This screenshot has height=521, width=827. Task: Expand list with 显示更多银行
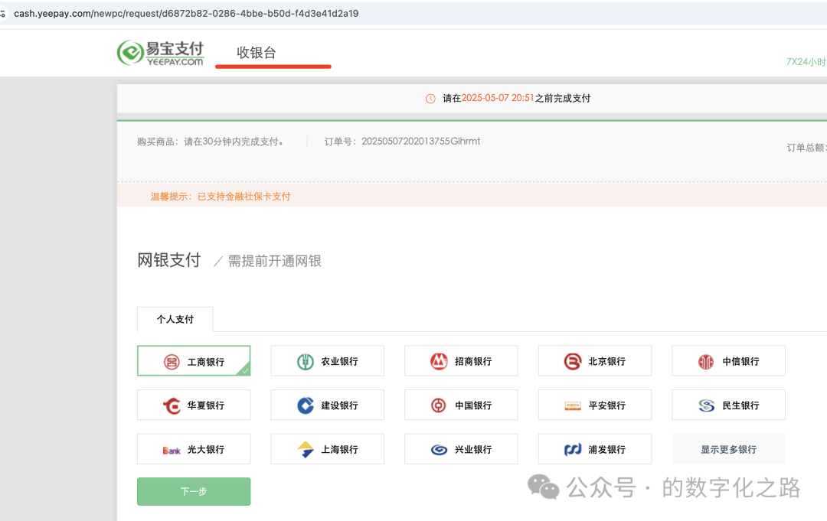[728, 449]
